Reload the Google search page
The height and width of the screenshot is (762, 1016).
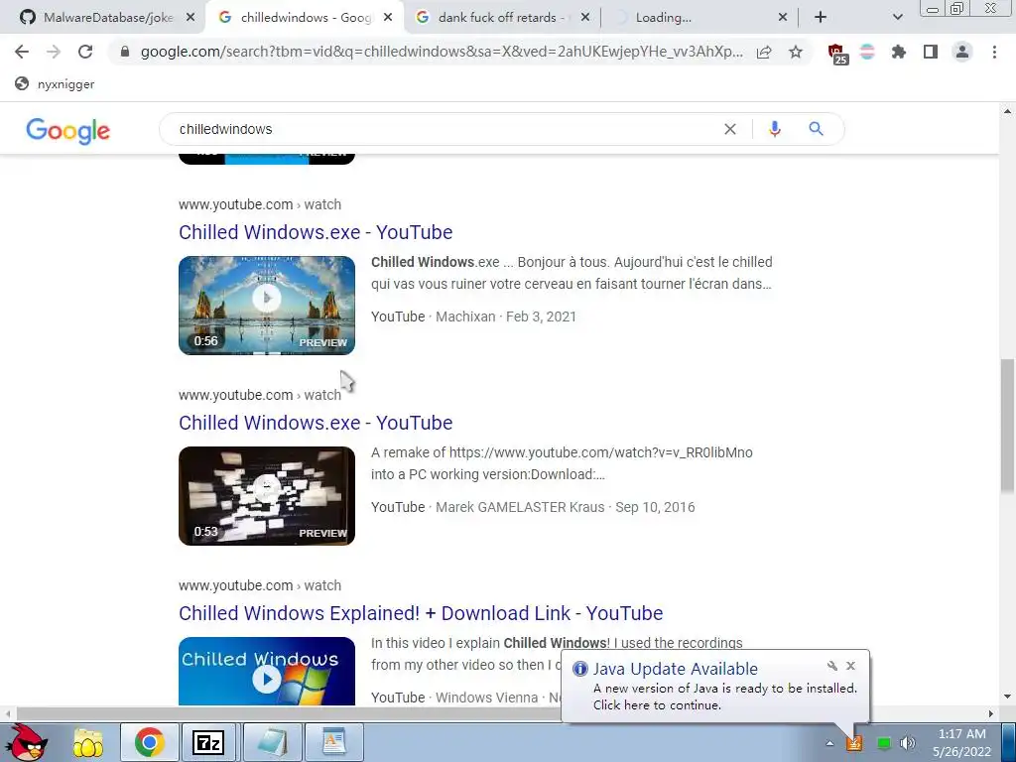coord(85,52)
